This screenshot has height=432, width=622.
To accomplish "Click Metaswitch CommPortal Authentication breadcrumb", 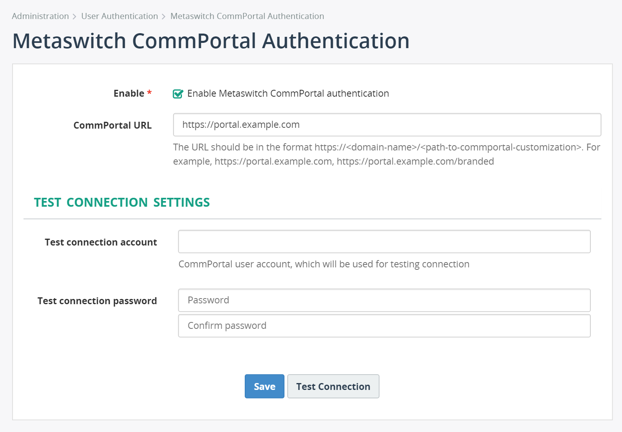I will [247, 16].
